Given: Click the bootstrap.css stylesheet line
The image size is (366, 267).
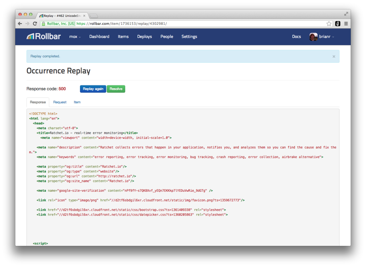Looking at the screenshot, I should [131, 210].
